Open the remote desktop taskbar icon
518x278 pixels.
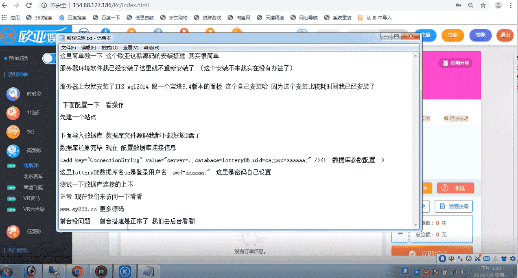[54, 271]
